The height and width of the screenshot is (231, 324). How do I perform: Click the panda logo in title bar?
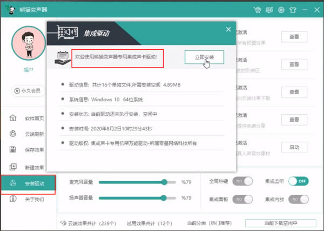pyautogui.click(x=11, y=10)
